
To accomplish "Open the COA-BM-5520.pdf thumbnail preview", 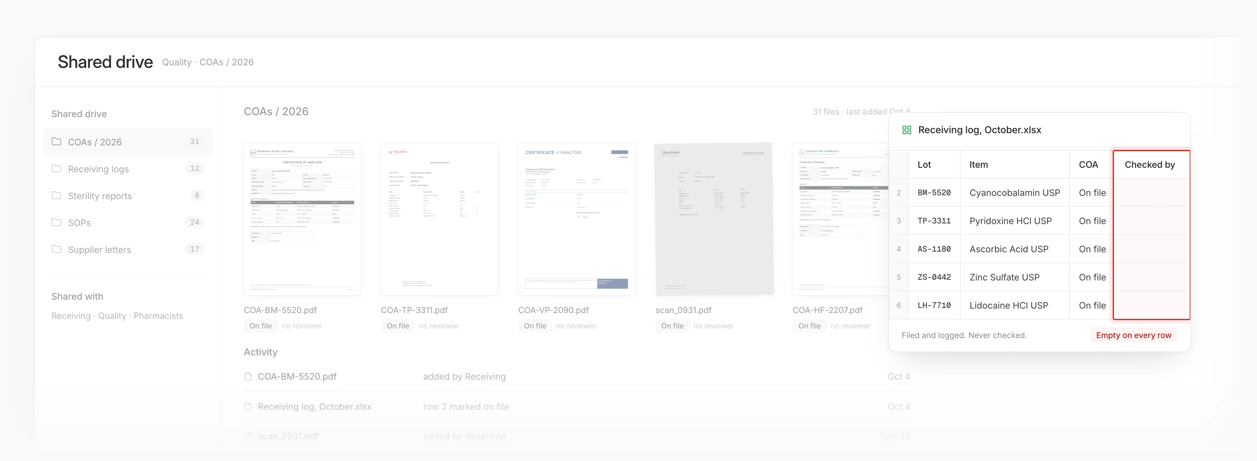I will [302, 219].
